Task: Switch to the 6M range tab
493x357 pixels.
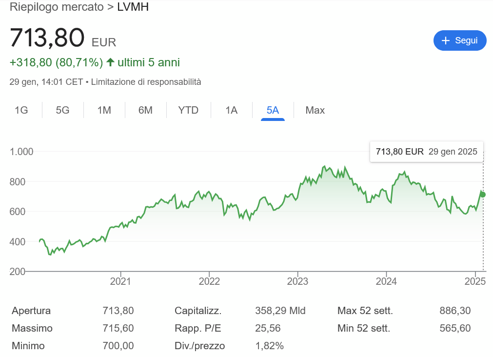Action: pos(146,110)
